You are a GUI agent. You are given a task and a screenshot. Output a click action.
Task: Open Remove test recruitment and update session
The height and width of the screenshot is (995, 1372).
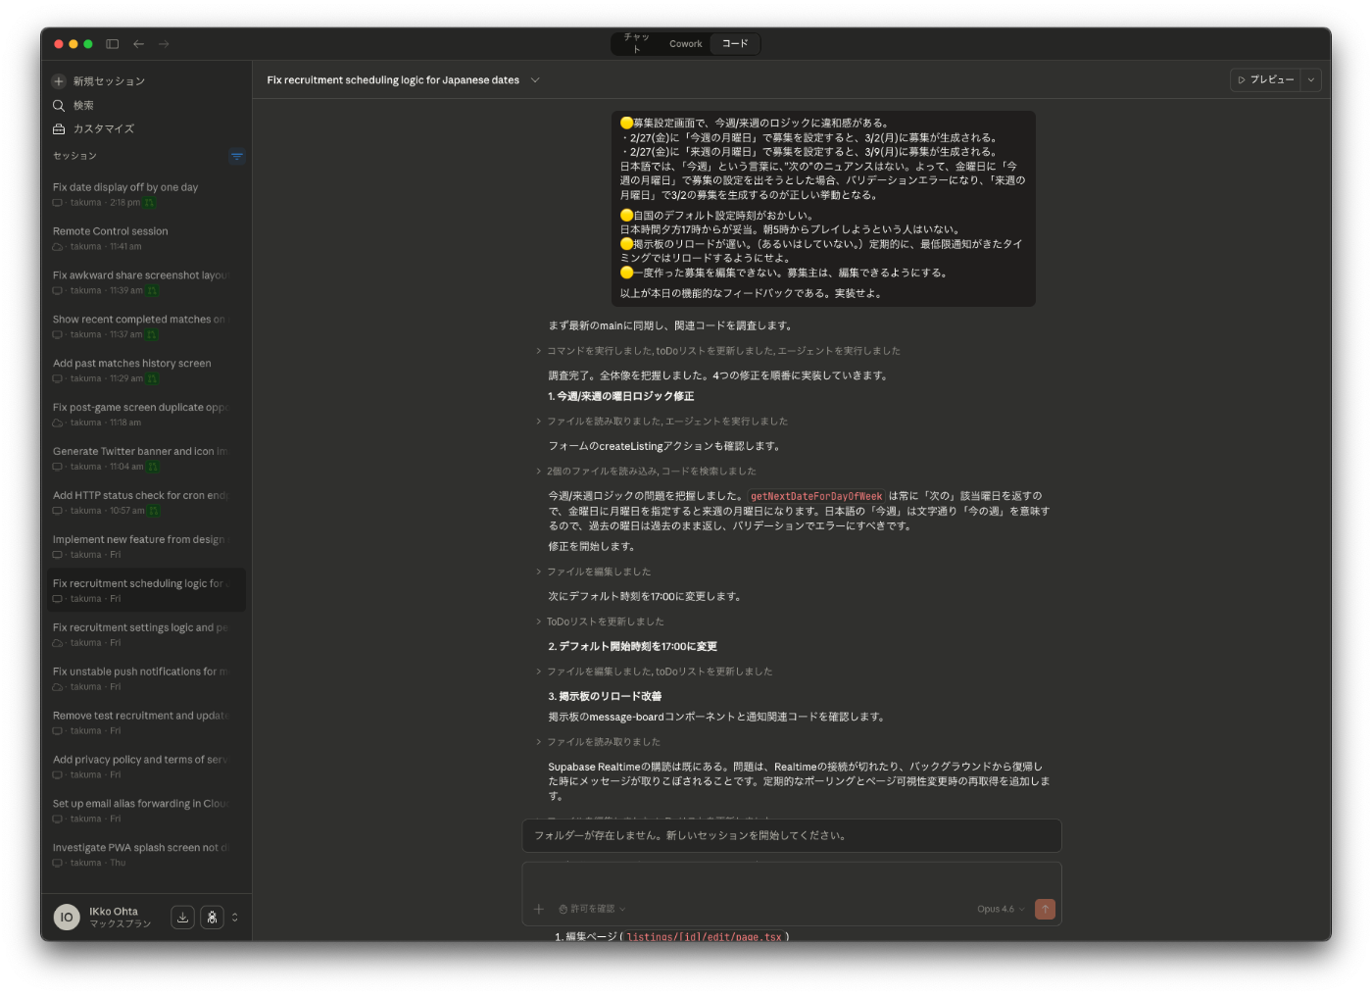click(x=144, y=722)
